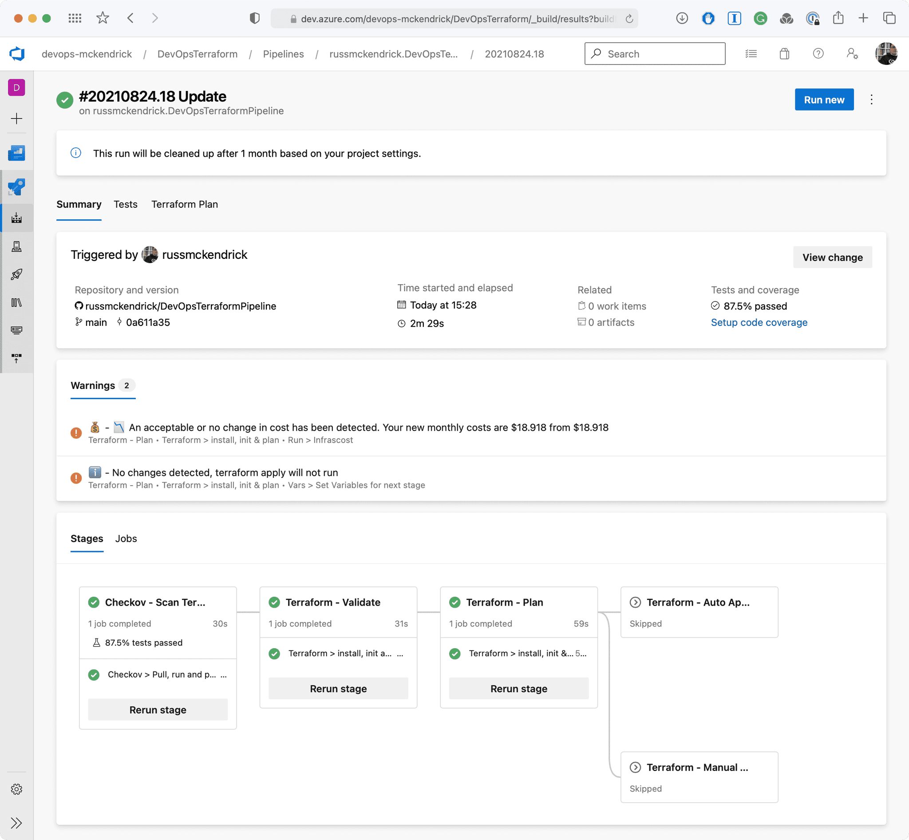The height and width of the screenshot is (840, 909).
Task: Switch to the Jobs tab
Action: tap(126, 539)
